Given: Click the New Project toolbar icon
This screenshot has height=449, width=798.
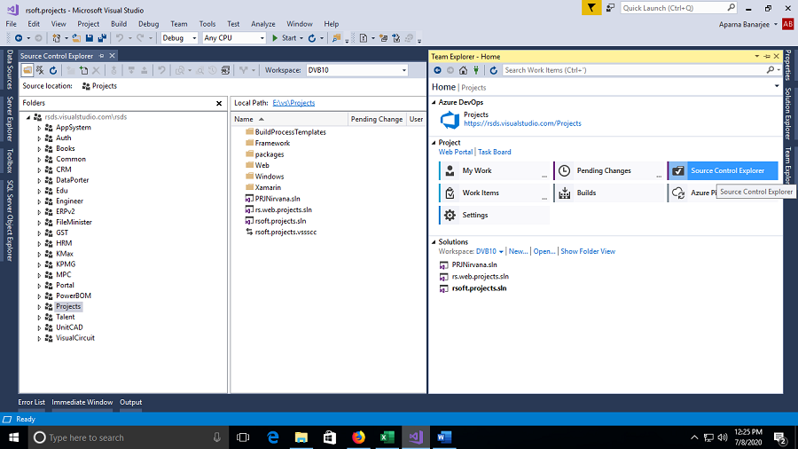Looking at the screenshot, I should pyautogui.click(x=57, y=38).
